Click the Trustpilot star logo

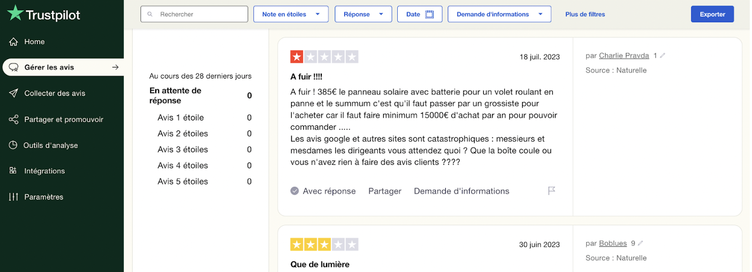(x=15, y=13)
